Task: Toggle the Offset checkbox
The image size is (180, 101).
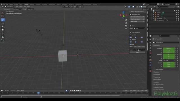Action: (130, 44)
